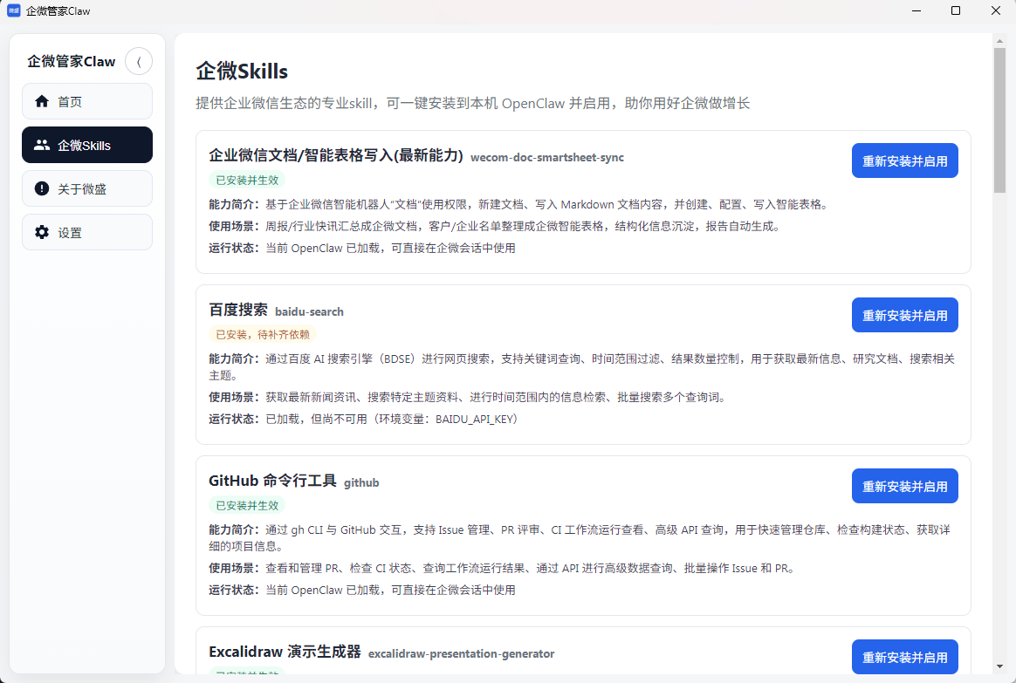The image size is (1016, 683).
Task: Click the scrollbar down arrow
Action: coord(999,666)
